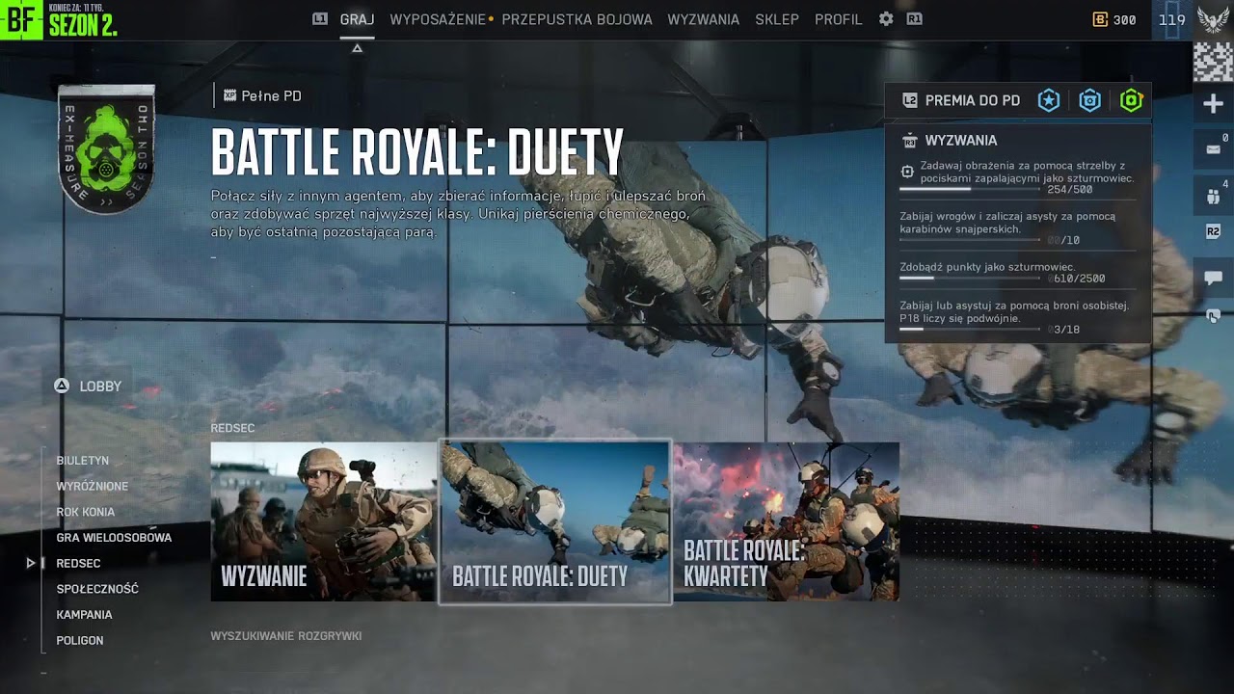The image size is (1234, 694).
Task: Open the player eagle emblem avatar
Action: (1214, 19)
